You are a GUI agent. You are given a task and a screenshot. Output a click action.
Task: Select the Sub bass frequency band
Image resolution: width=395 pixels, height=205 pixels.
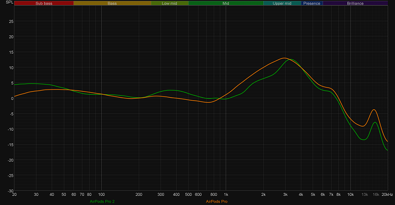pyautogui.click(x=44, y=3)
